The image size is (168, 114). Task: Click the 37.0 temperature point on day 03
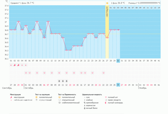[x=18, y=22]
